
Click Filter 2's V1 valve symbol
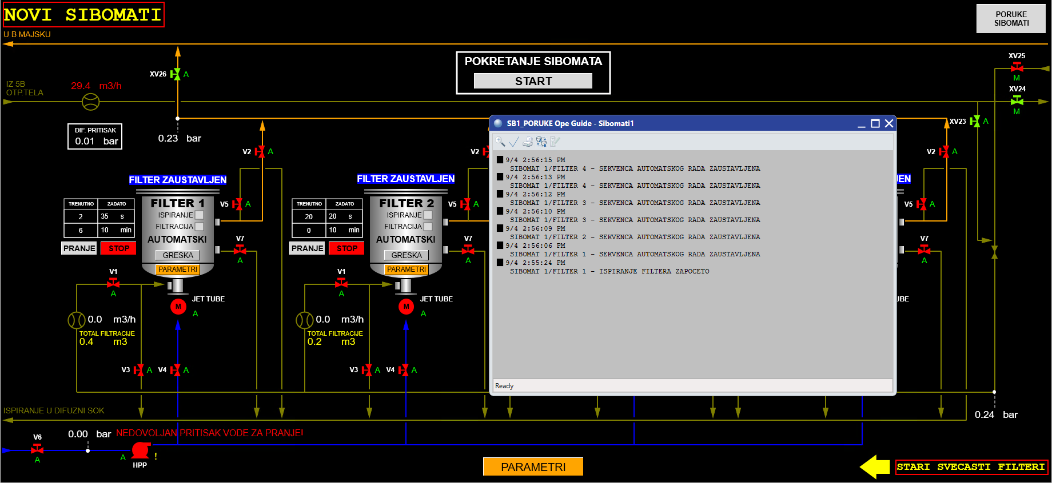[x=341, y=283]
